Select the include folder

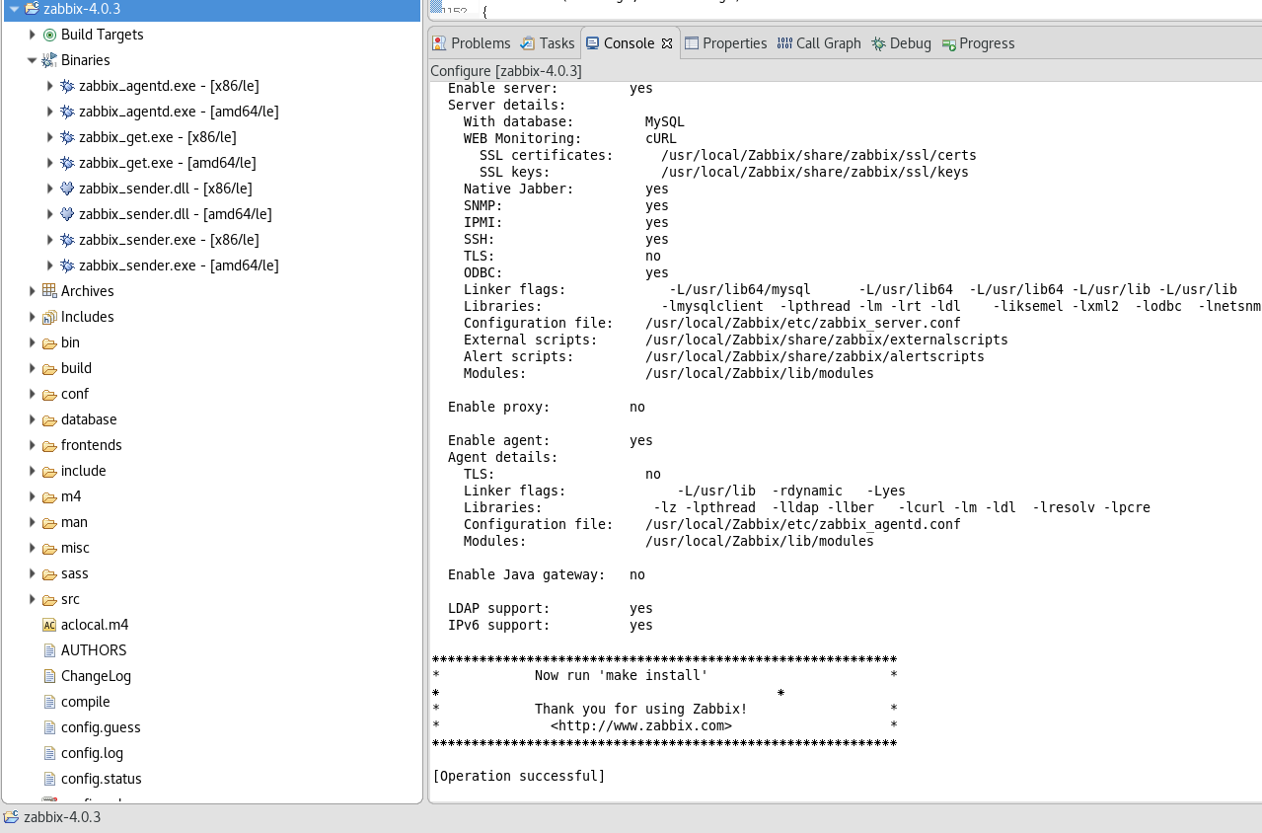click(x=83, y=471)
